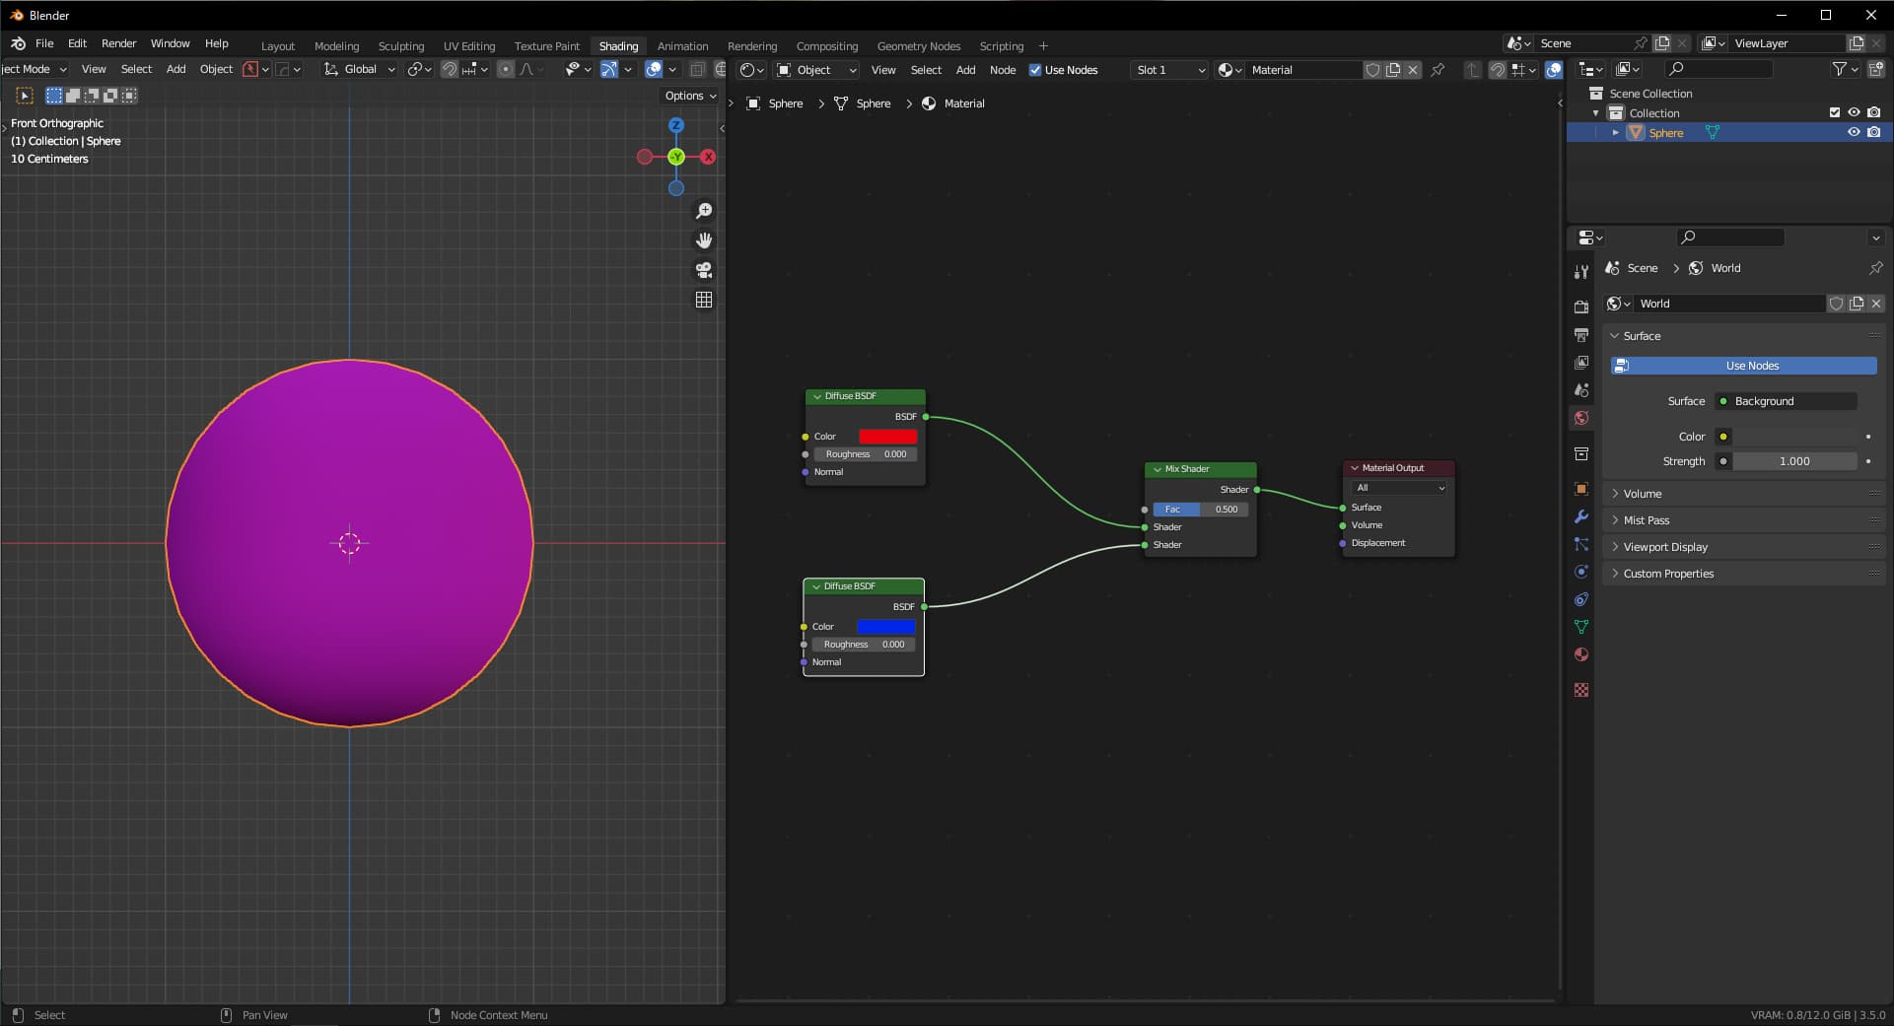
Task: Open the Render properties tab
Action: click(x=1581, y=308)
